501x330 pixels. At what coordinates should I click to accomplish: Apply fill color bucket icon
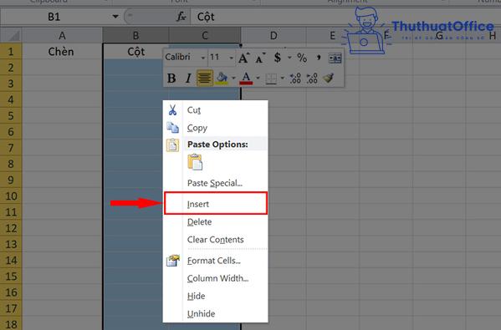pyautogui.click(x=222, y=78)
